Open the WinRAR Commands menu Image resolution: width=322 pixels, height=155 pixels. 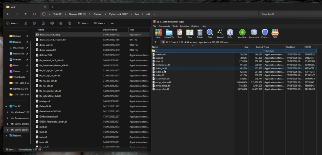coord(164,26)
